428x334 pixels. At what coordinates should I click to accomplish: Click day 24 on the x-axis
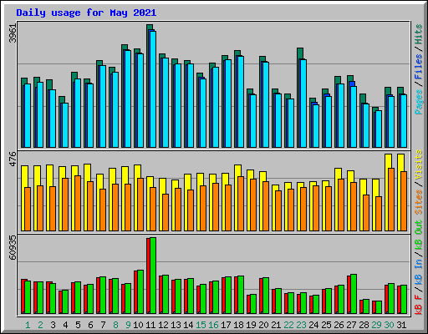(313, 325)
